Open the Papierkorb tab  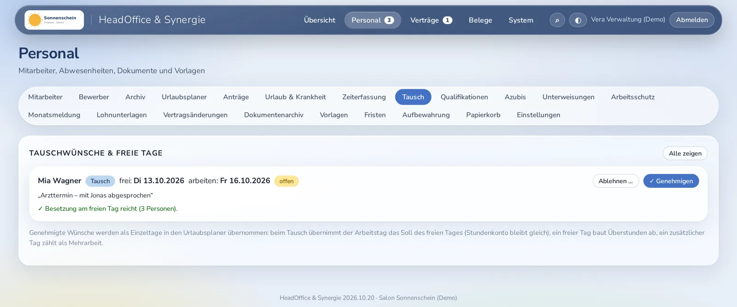click(x=483, y=115)
